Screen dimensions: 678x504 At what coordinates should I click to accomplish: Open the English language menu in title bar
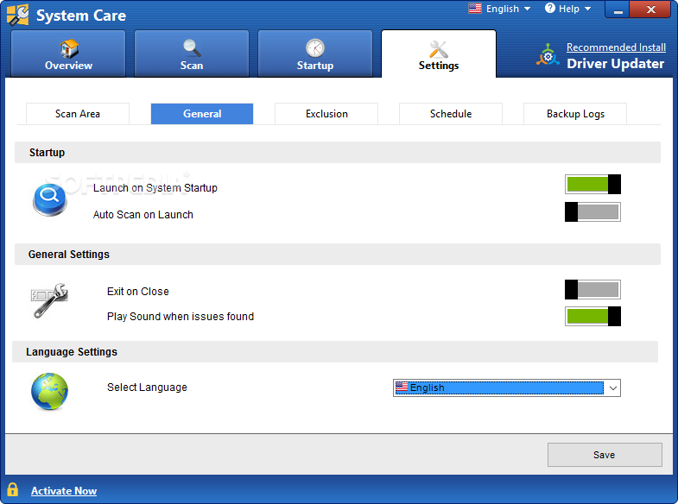coord(499,9)
